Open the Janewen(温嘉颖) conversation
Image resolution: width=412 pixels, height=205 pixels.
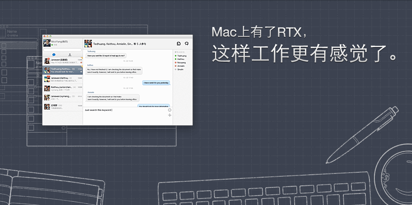[63, 61]
